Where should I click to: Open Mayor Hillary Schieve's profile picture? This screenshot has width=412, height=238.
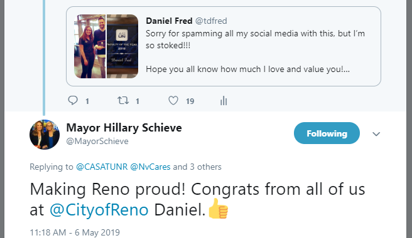45,135
